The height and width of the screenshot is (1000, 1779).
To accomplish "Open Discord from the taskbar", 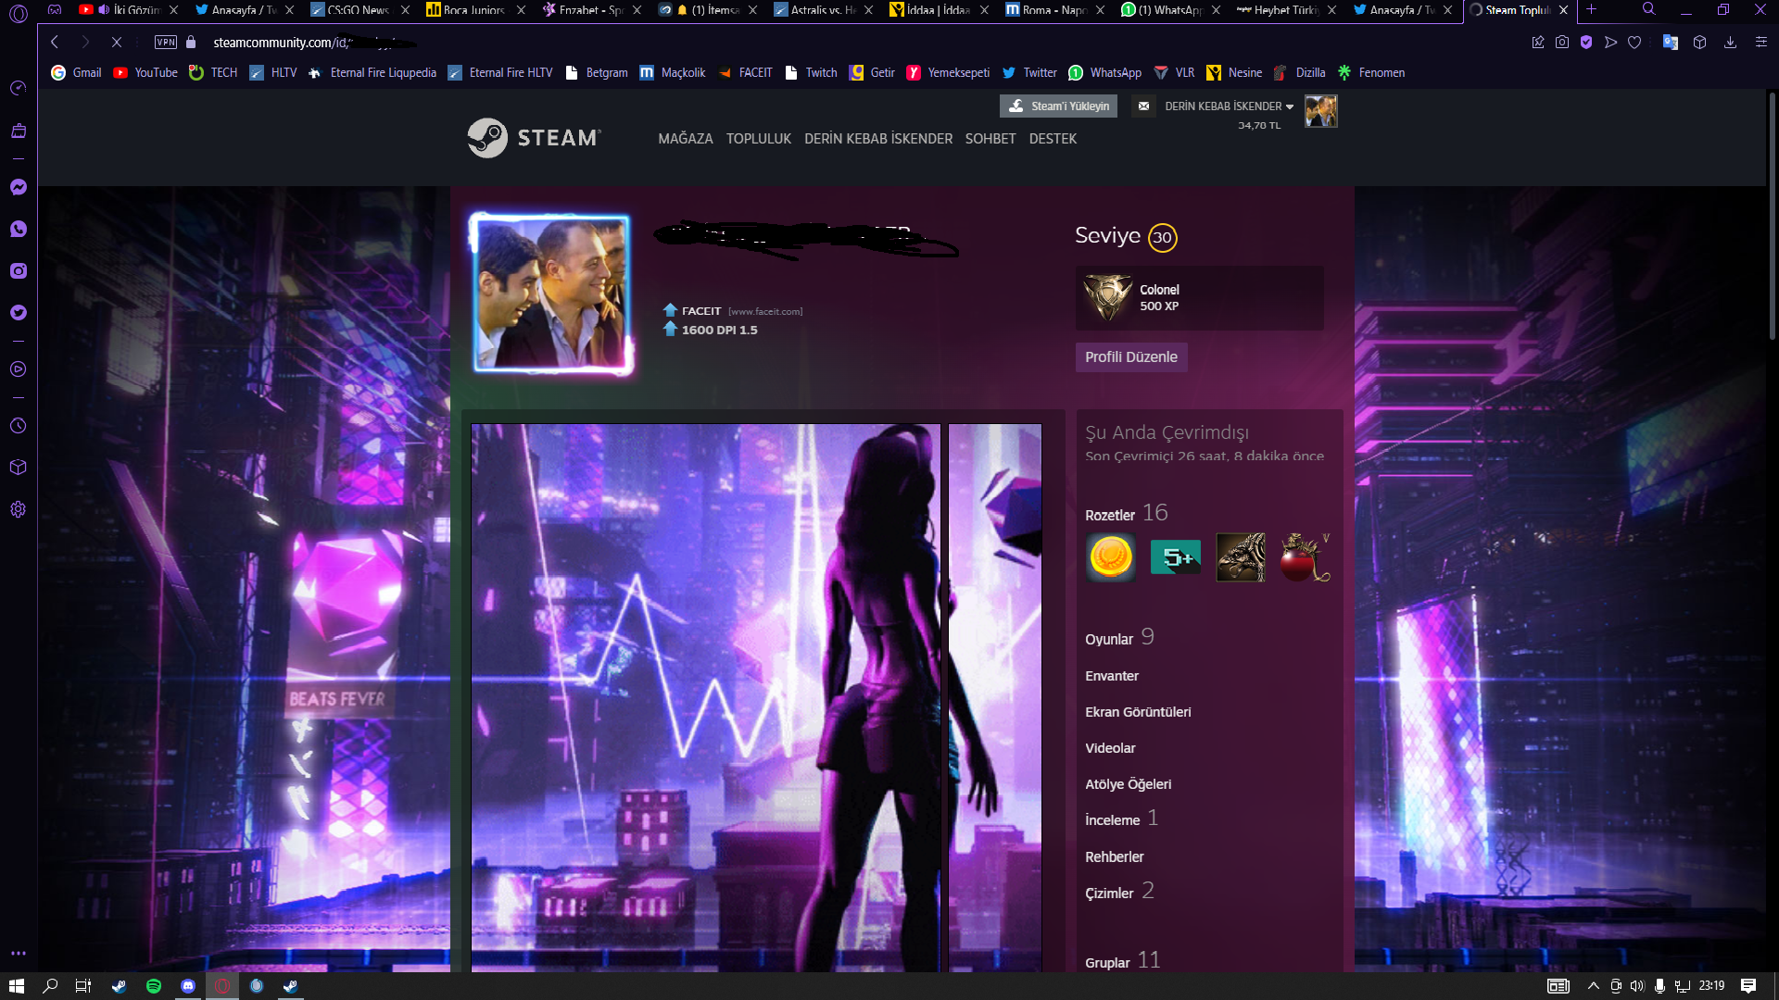I will coord(188,986).
